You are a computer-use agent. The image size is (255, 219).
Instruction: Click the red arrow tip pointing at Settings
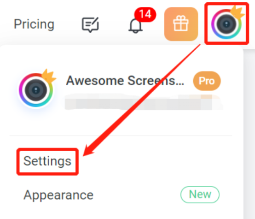(x=86, y=152)
